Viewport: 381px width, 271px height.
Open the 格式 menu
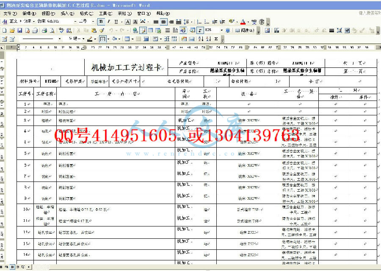(86, 14)
